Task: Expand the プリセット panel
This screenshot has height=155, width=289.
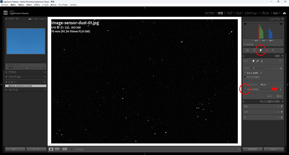Action: (7, 72)
